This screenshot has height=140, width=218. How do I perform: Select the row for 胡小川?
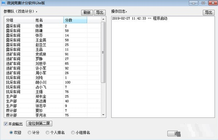[52, 82]
